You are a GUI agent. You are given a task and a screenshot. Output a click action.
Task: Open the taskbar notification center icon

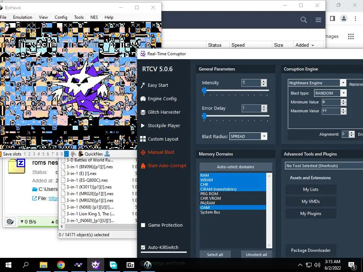tap(352, 265)
